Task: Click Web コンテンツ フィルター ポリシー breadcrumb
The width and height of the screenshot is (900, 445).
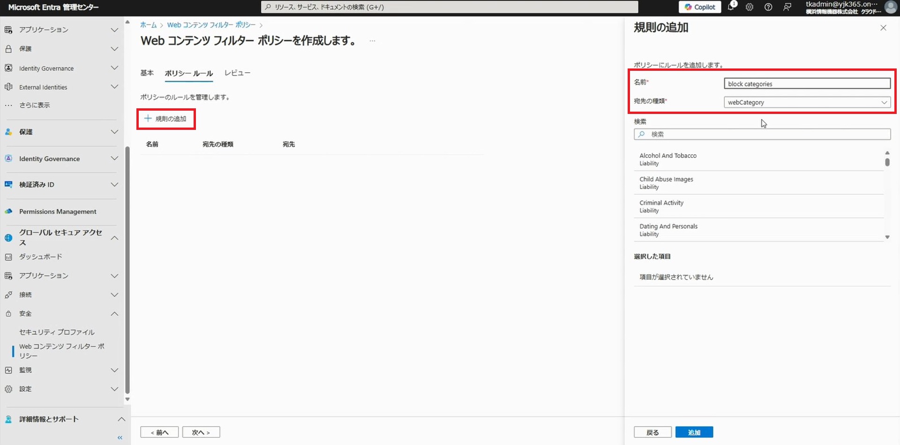Action: tap(211, 25)
